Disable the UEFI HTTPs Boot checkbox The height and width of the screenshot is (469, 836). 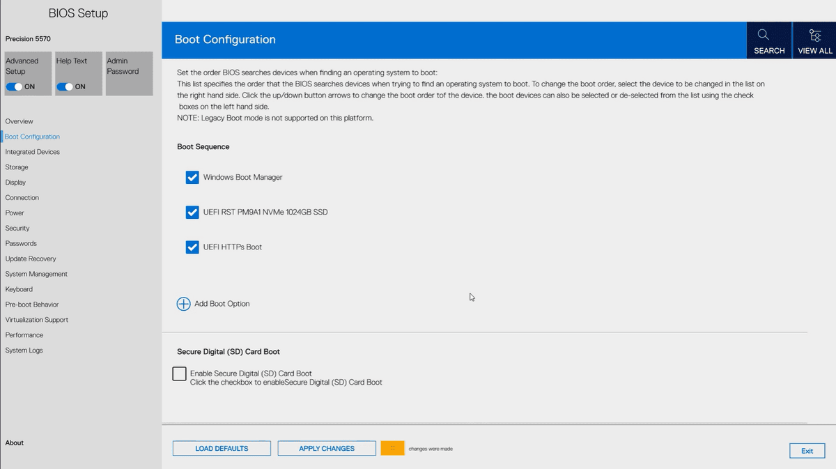tap(193, 247)
